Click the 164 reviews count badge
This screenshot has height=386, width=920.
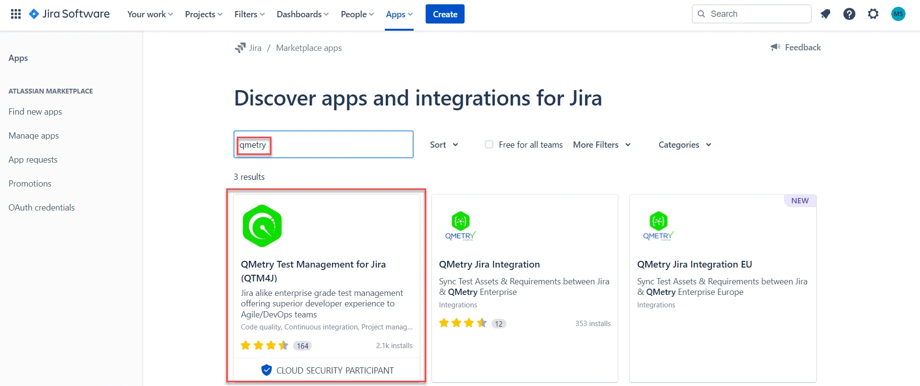[302, 346]
